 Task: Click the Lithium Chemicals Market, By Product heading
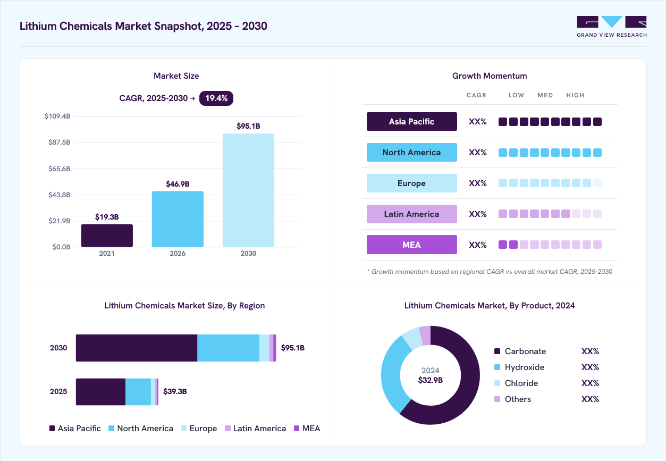(490, 306)
